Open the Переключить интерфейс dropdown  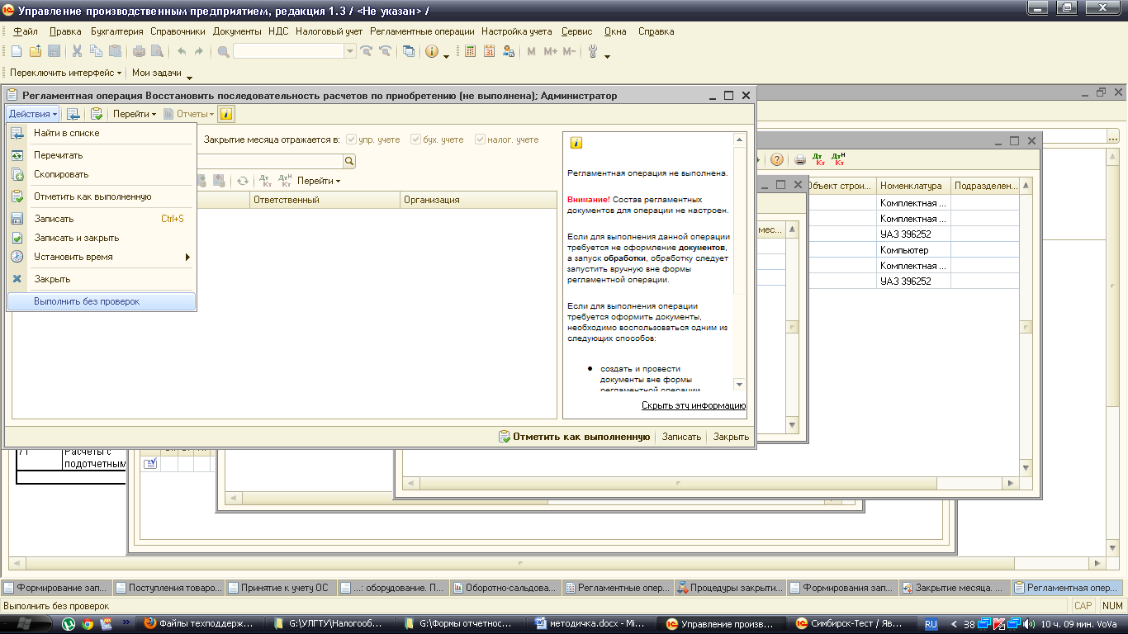[66, 73]
